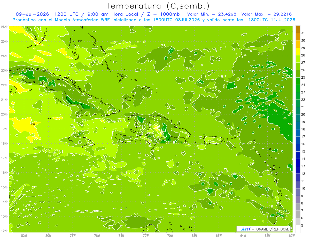Click the 29–30 amber swatch on color scale
Viewport: 310px width, 239px height.
298,44
